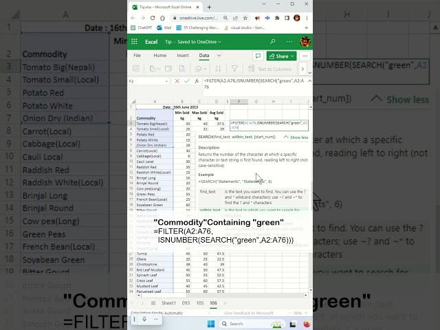Screen dimensions: 440x330
Task: Open the header ellipsis more options
Action: click(289, 41)
